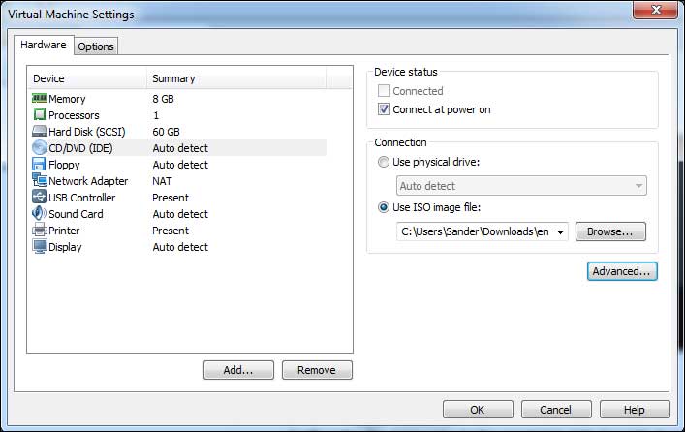Select the Printer device icon

[x=40, y=231]
